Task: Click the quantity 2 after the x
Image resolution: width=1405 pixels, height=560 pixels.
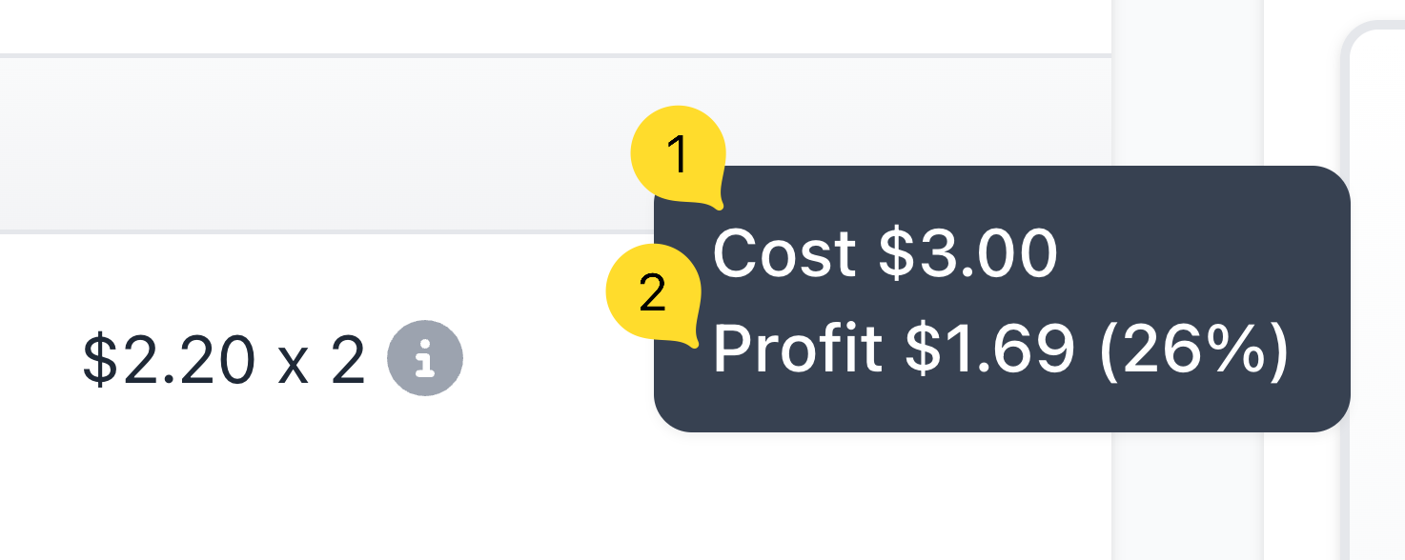Action: pos(348,360)
